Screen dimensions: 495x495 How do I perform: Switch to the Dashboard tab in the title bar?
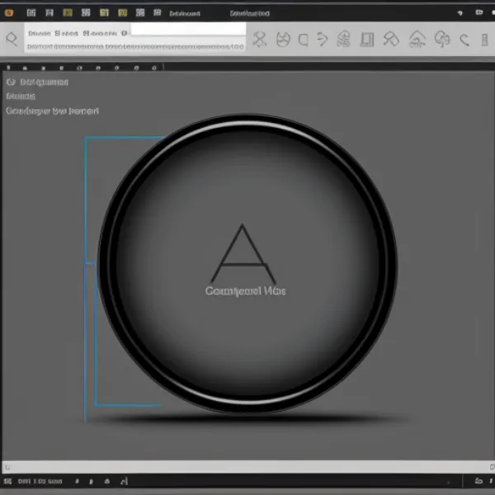point(184,14)
